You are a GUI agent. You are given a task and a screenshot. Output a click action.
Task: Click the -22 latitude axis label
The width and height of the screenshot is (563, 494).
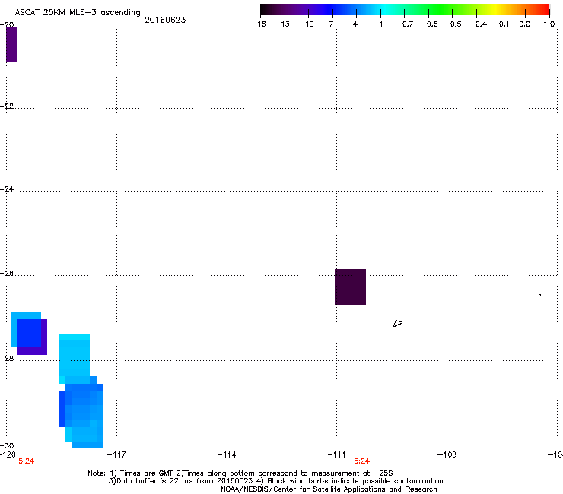[7, 106]
